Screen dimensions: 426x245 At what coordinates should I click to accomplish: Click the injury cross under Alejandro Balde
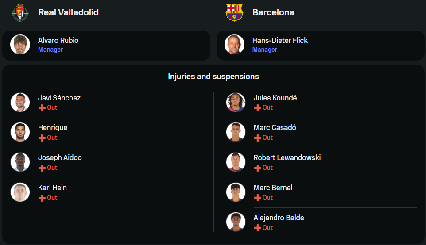pos(257,228)
